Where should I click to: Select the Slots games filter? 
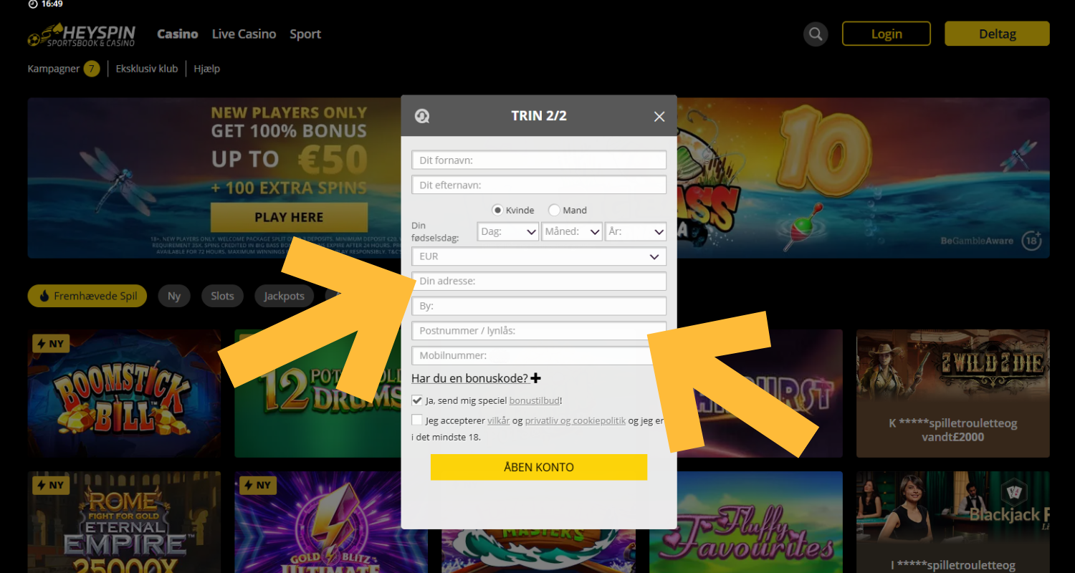222,296
